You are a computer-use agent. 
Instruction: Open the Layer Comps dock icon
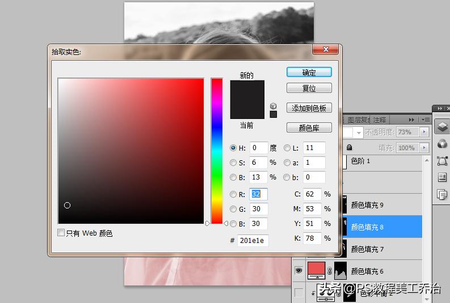click(x=442, y=194)
